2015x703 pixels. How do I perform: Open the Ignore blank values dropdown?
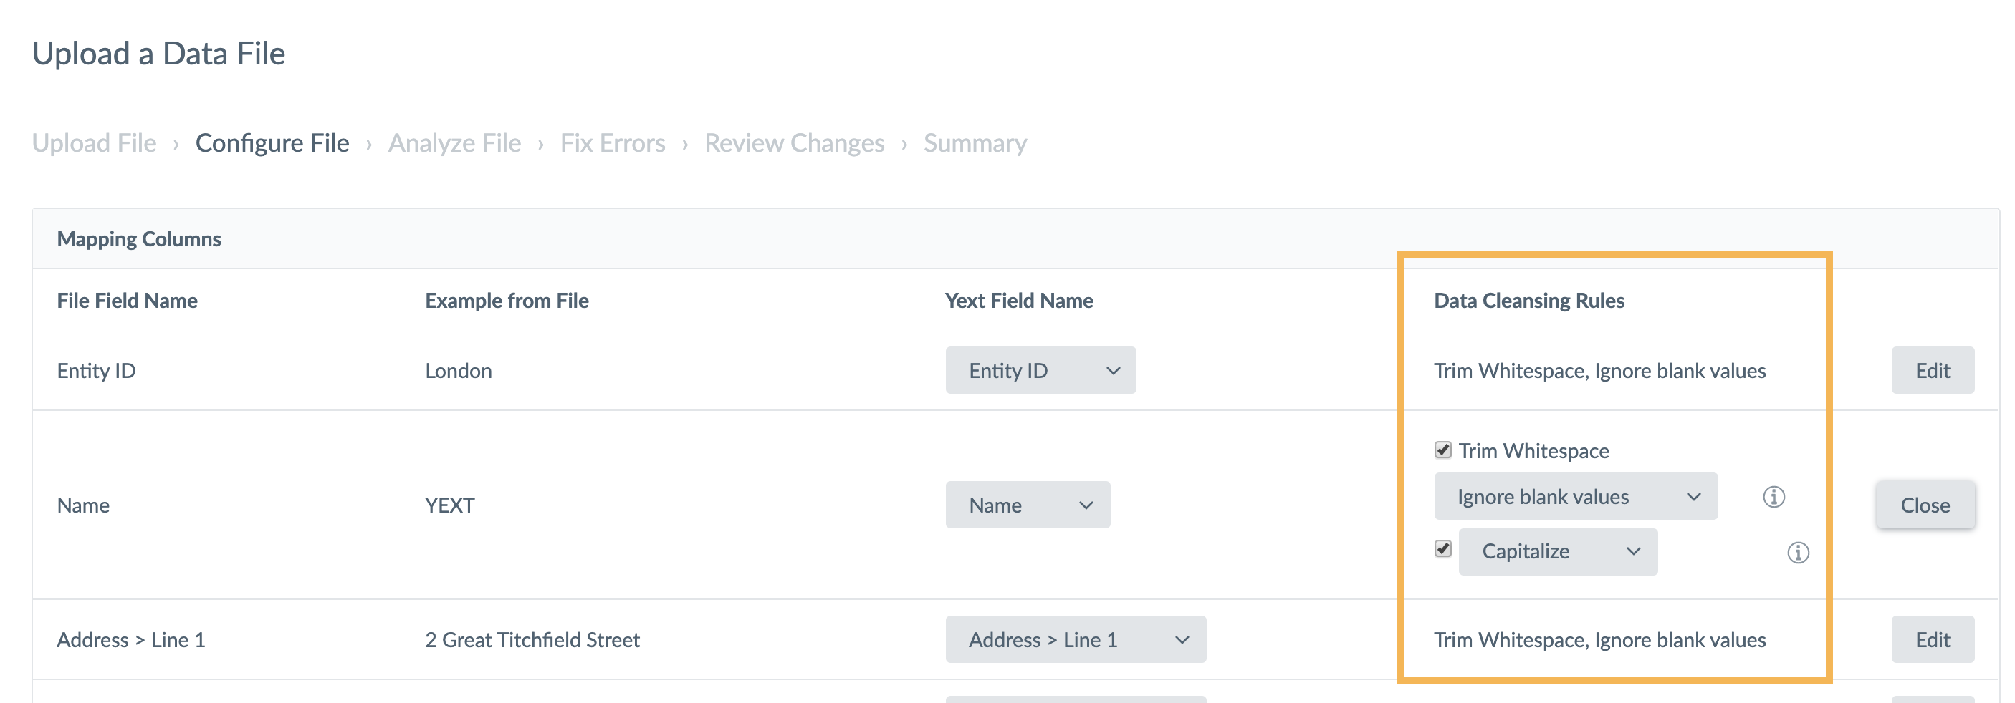1576,496
